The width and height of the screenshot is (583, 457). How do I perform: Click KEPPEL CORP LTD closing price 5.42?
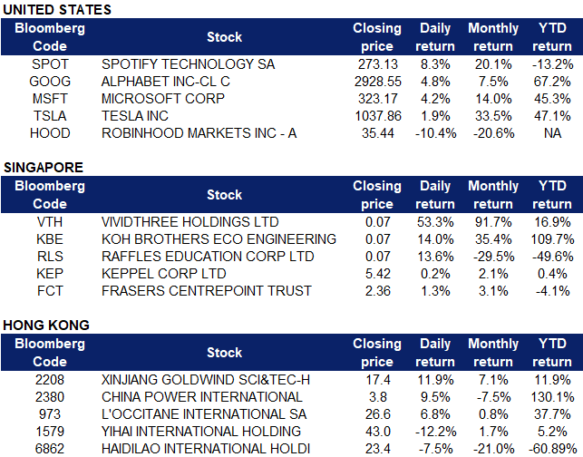378,273
